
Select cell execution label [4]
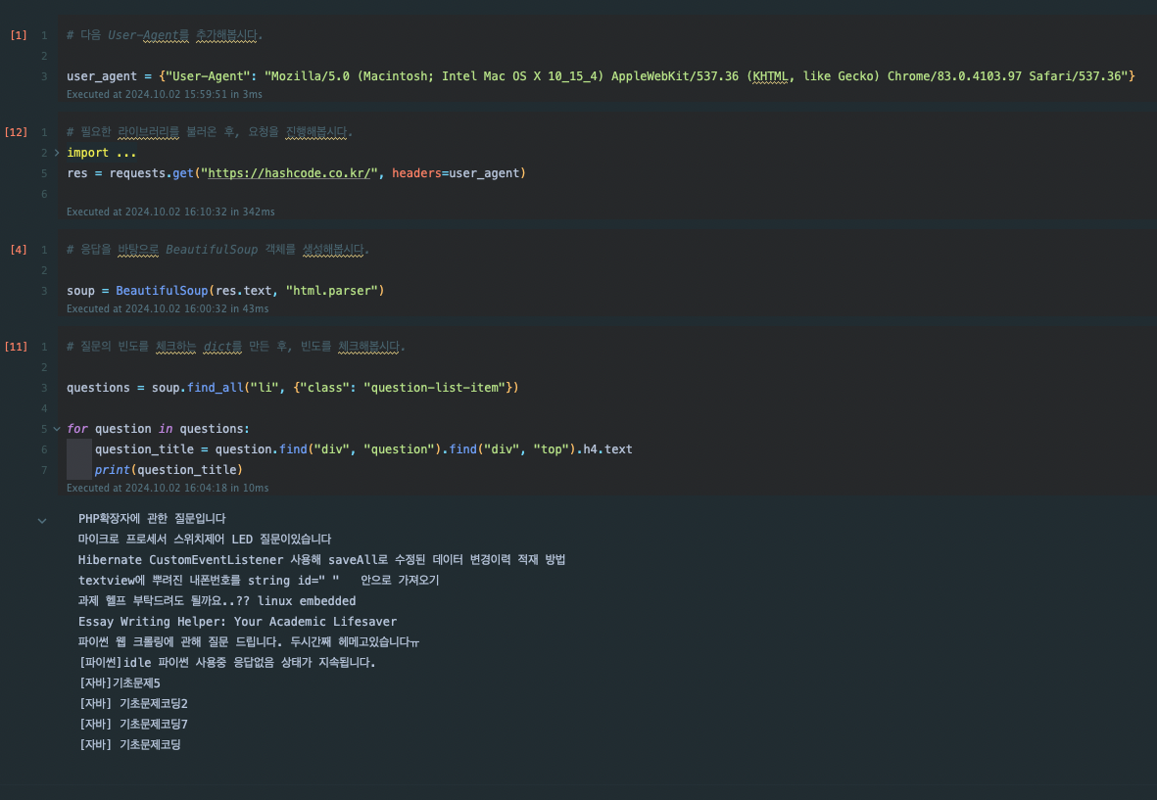pos(19,250)
